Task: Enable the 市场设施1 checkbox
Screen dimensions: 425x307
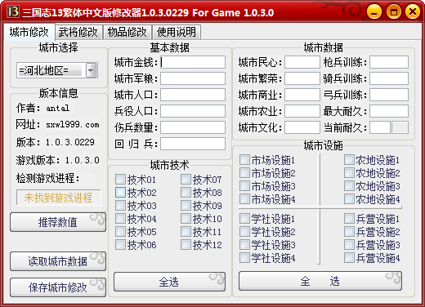Action: [244, 160]
